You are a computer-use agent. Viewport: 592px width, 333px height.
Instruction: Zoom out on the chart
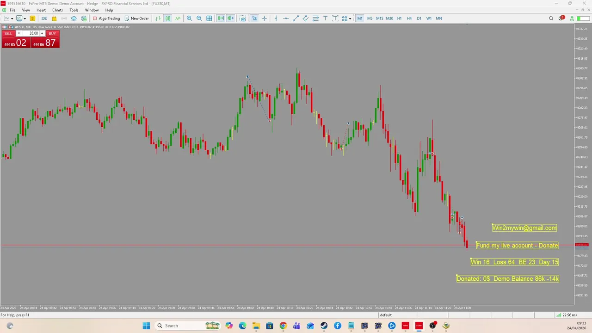(199, 18)
